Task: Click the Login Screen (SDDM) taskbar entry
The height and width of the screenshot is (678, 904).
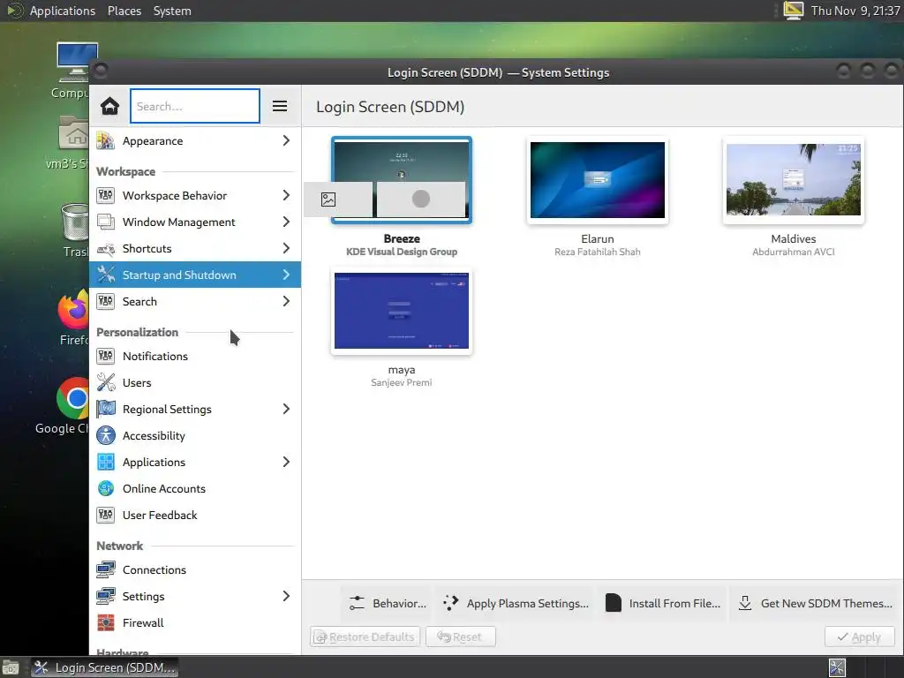Action: point(105,667)
